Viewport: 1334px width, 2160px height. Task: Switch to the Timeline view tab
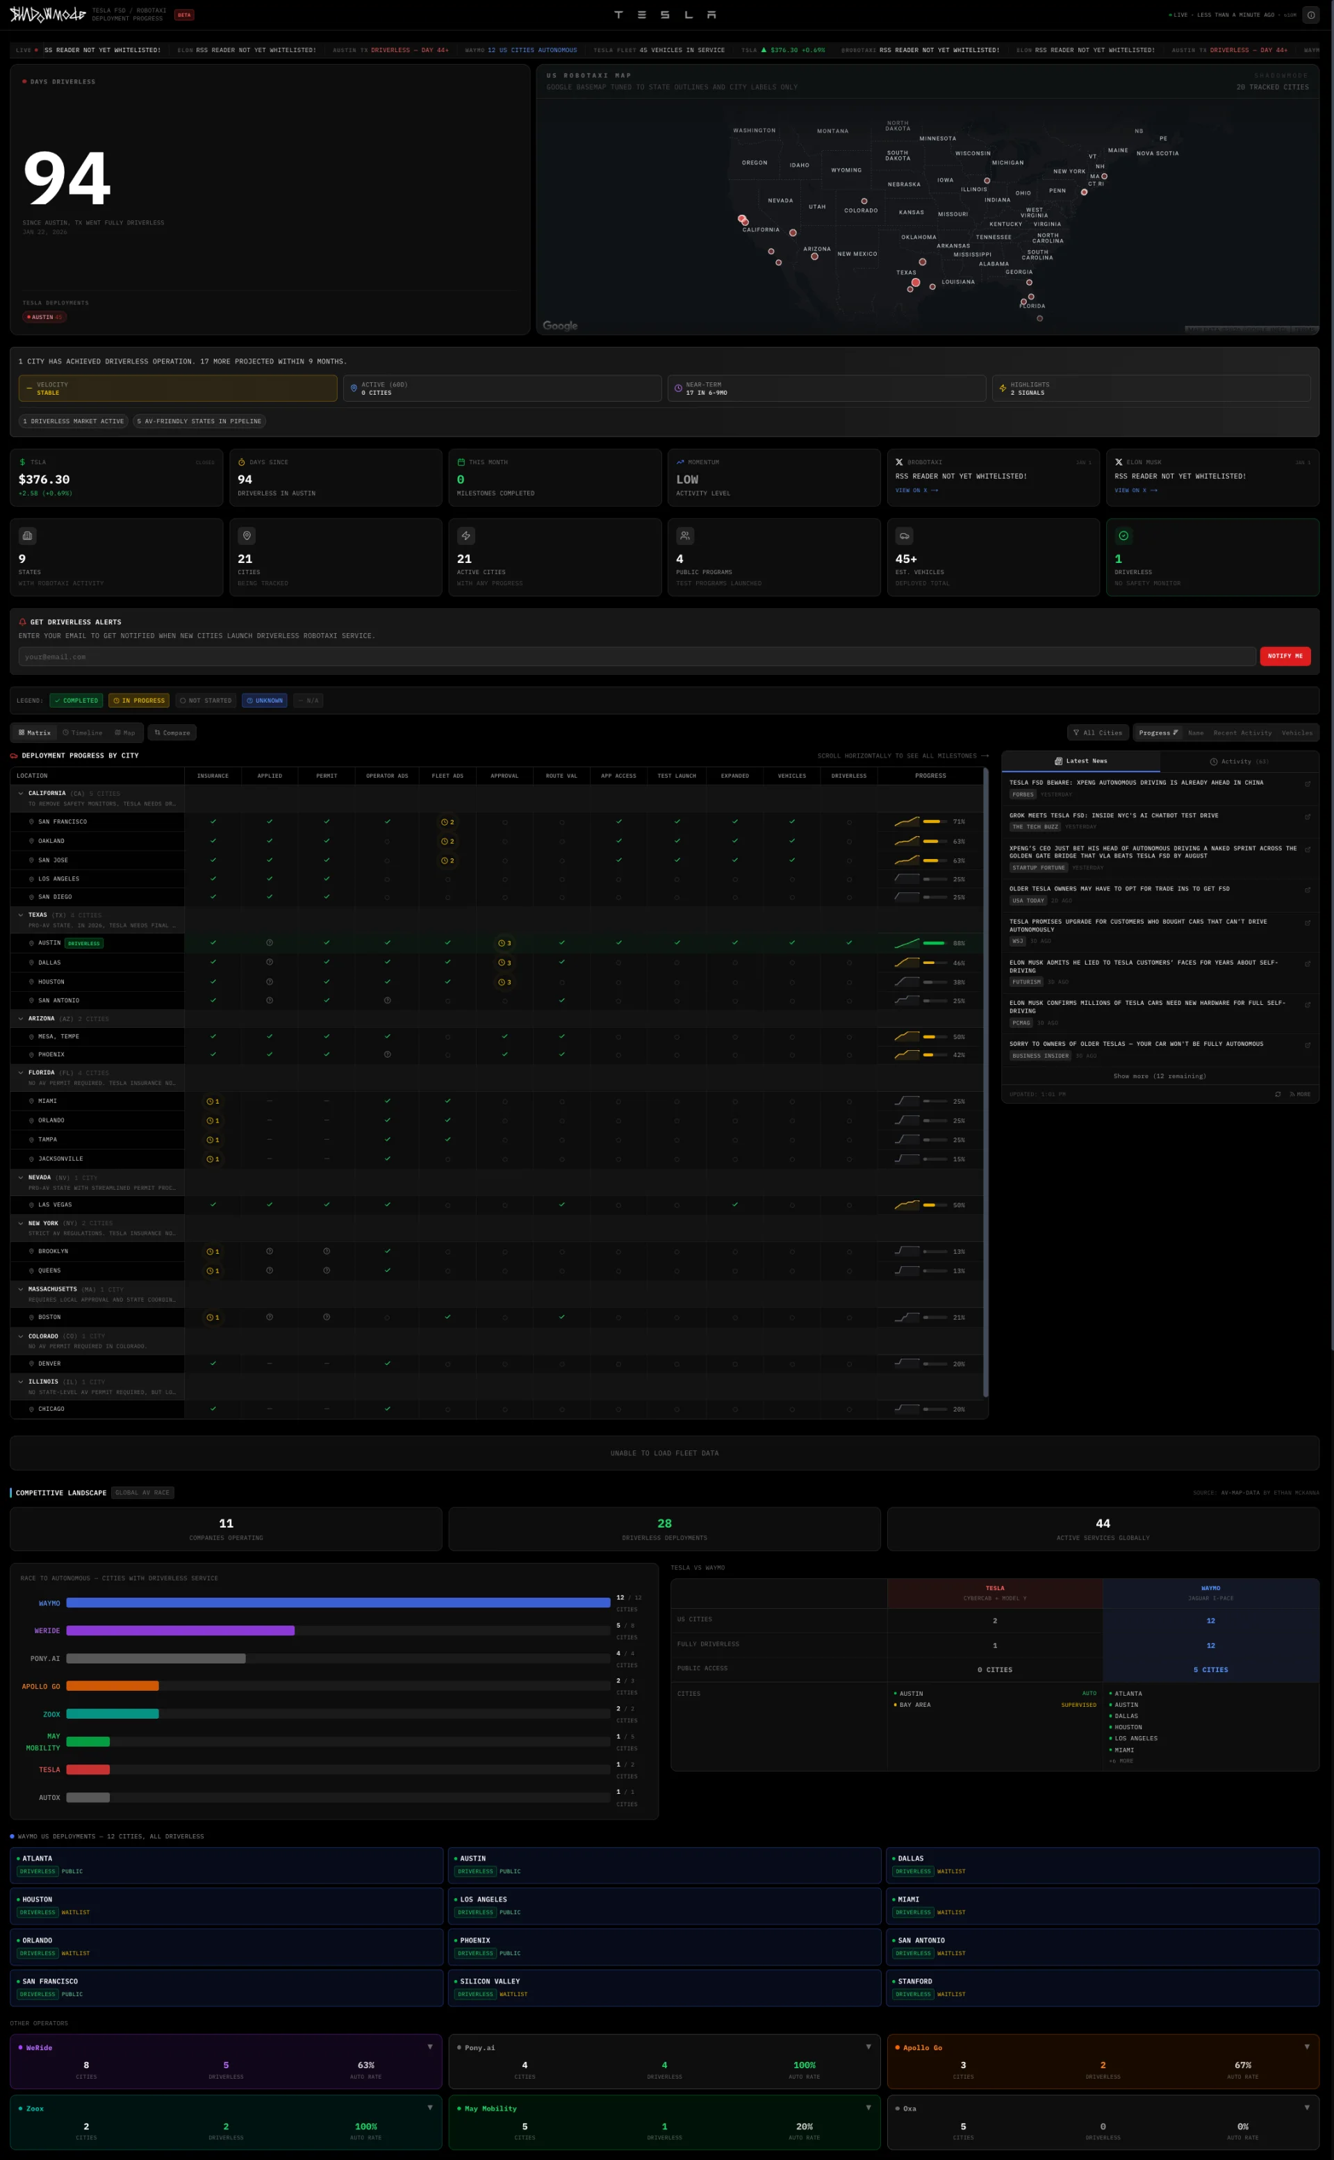point(82,733)
